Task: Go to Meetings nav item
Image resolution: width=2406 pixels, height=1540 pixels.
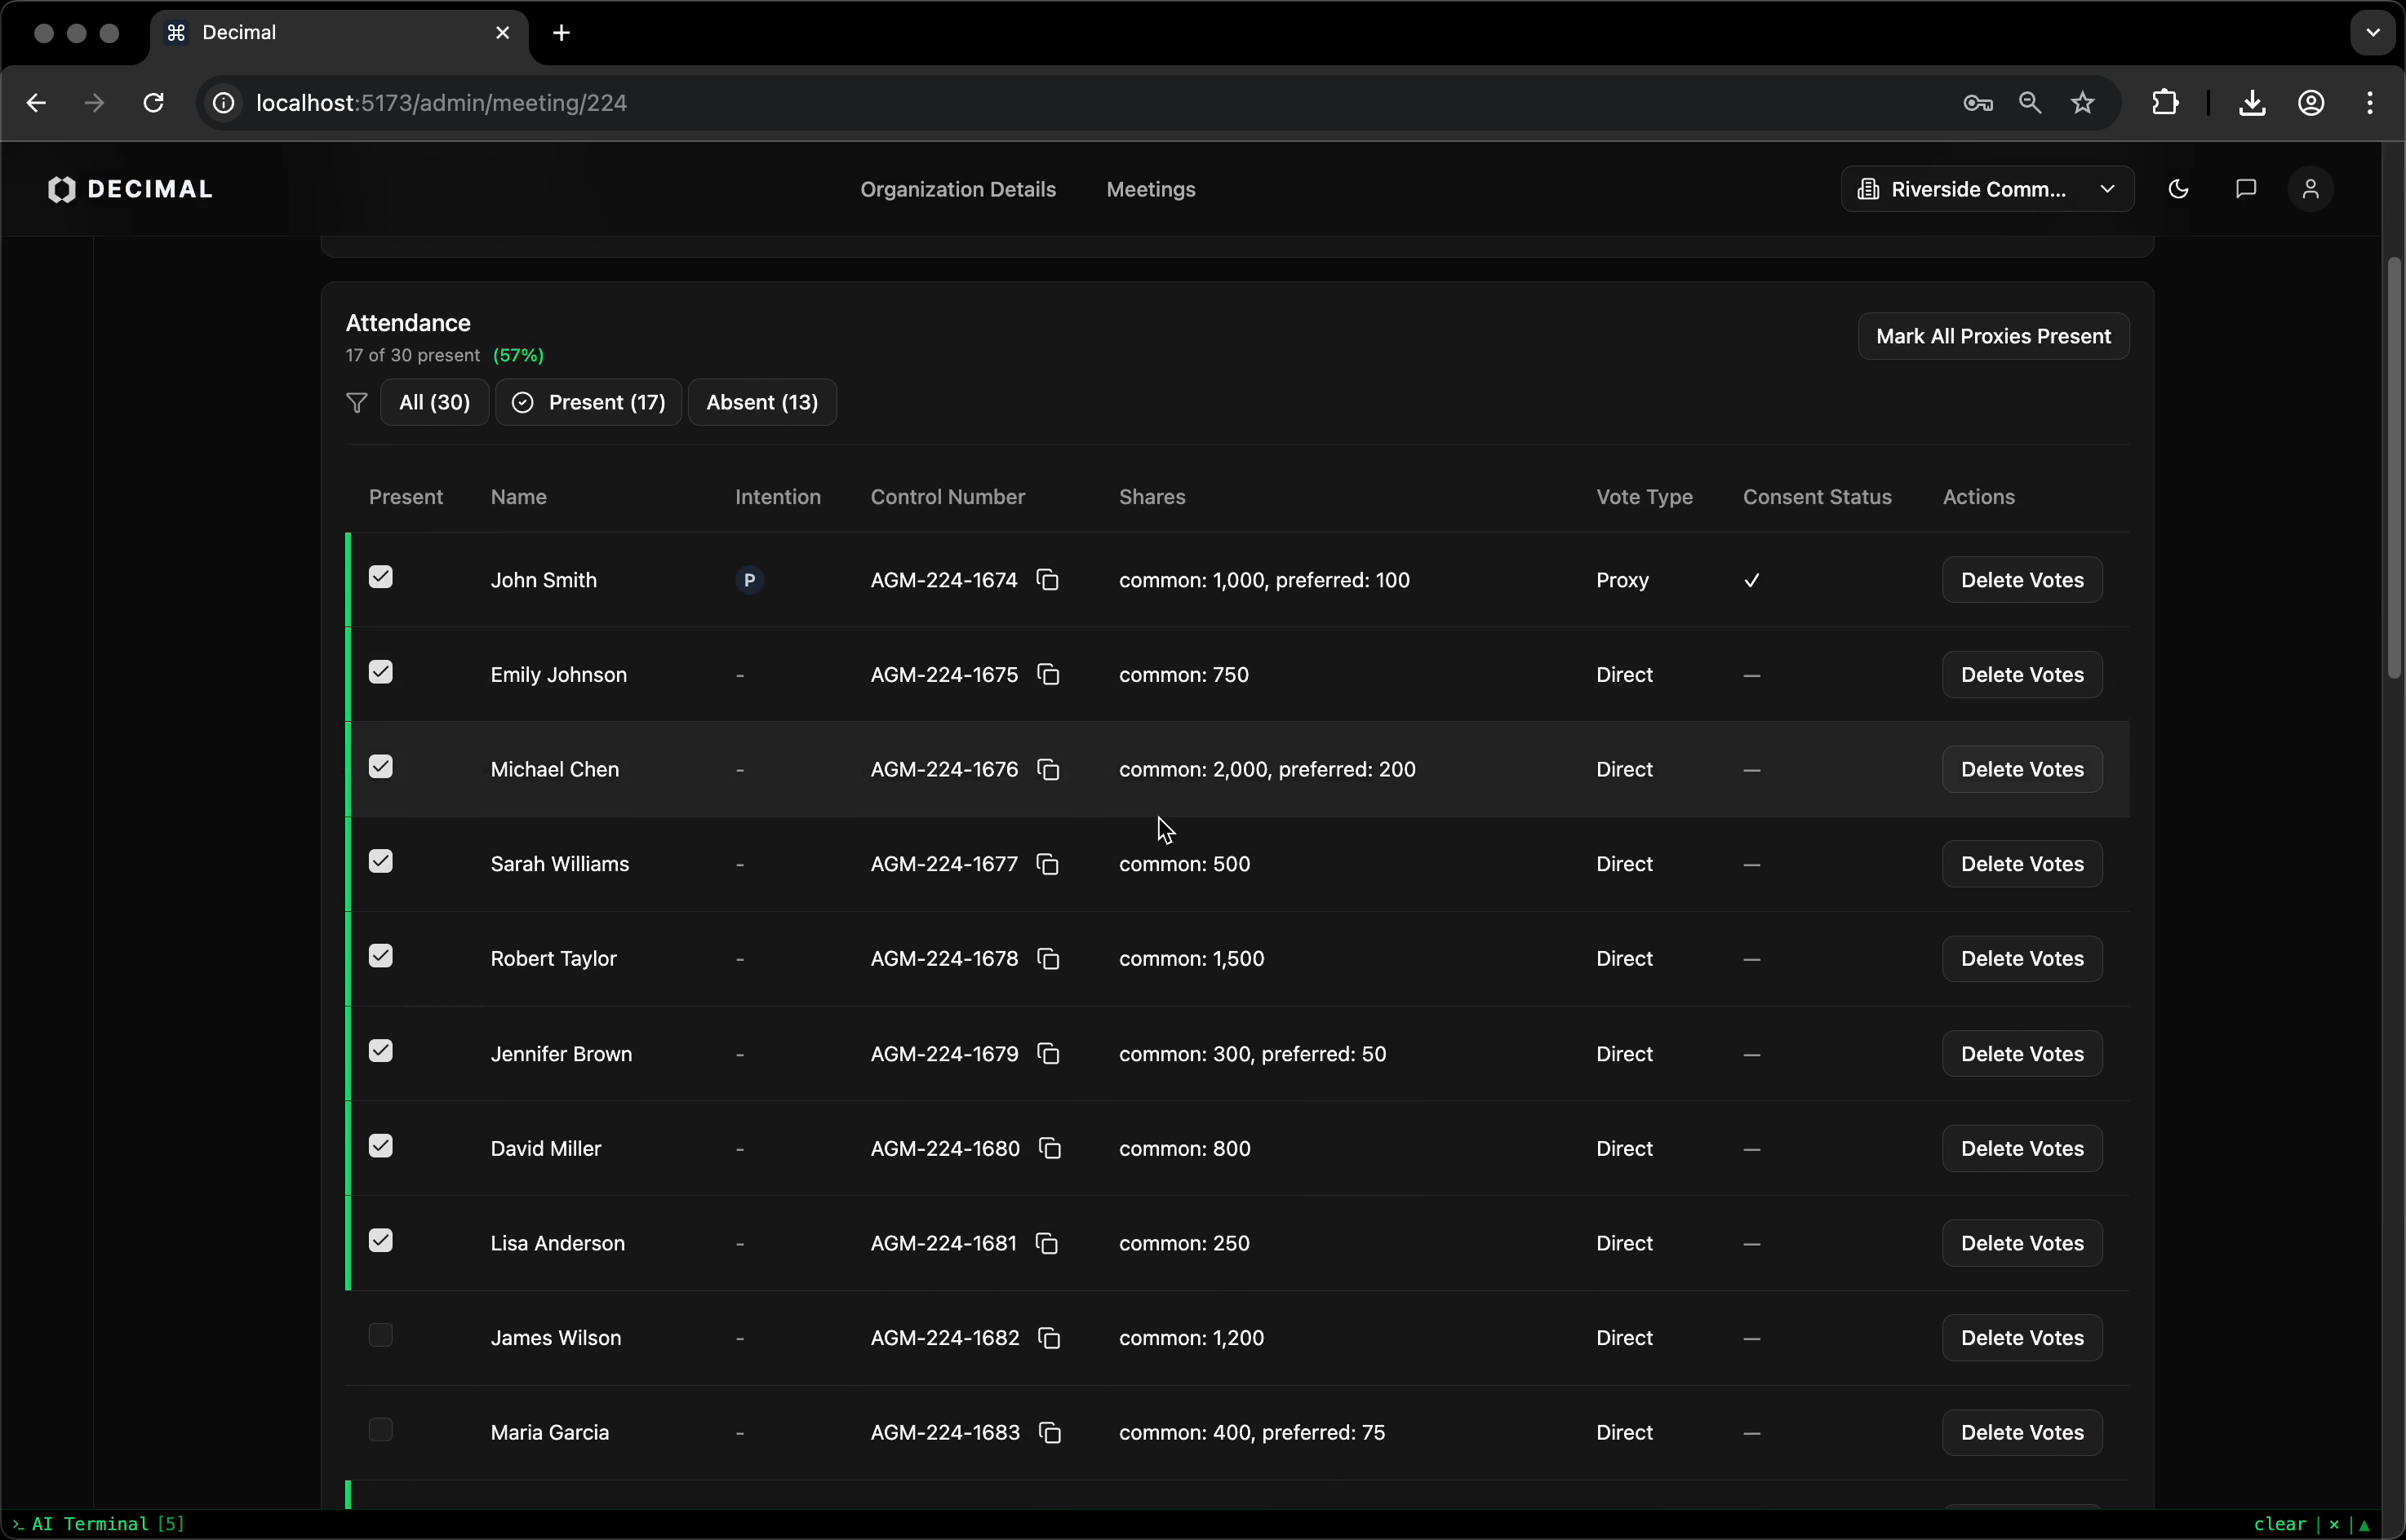Action: pyautogui.click(x=1151, y=189)
